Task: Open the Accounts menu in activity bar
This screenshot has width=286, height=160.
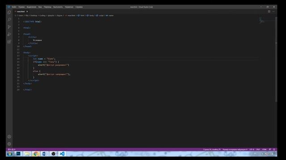Action: point(9,136)
